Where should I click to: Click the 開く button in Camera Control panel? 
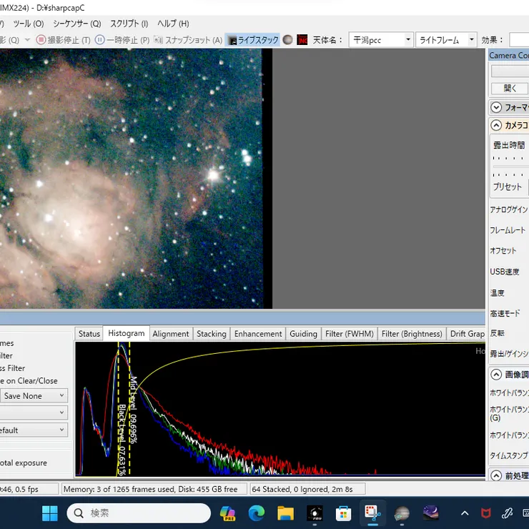[510, 89]
